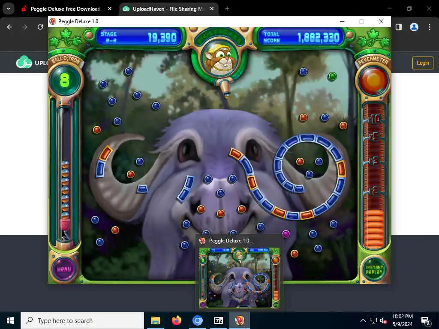Toggle the browser side panel icon
This screenshot has width=439, height=329.
pos(399,27)
